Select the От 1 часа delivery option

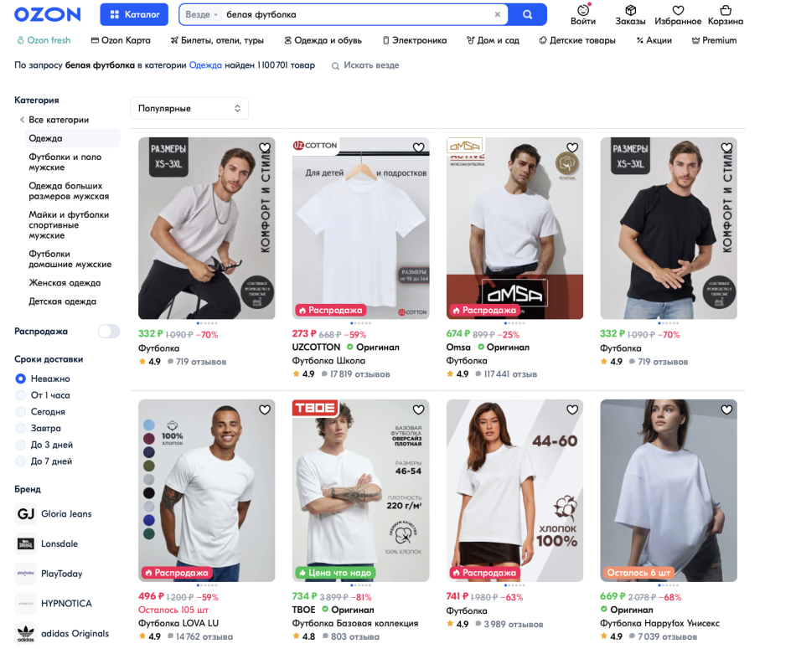(x=20, y=395)
